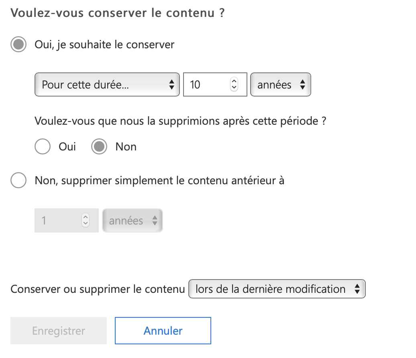Choose "Oui" radio to delete after the period
The image size is (416, 358).
pyautogui.click(x=43, y=147)
